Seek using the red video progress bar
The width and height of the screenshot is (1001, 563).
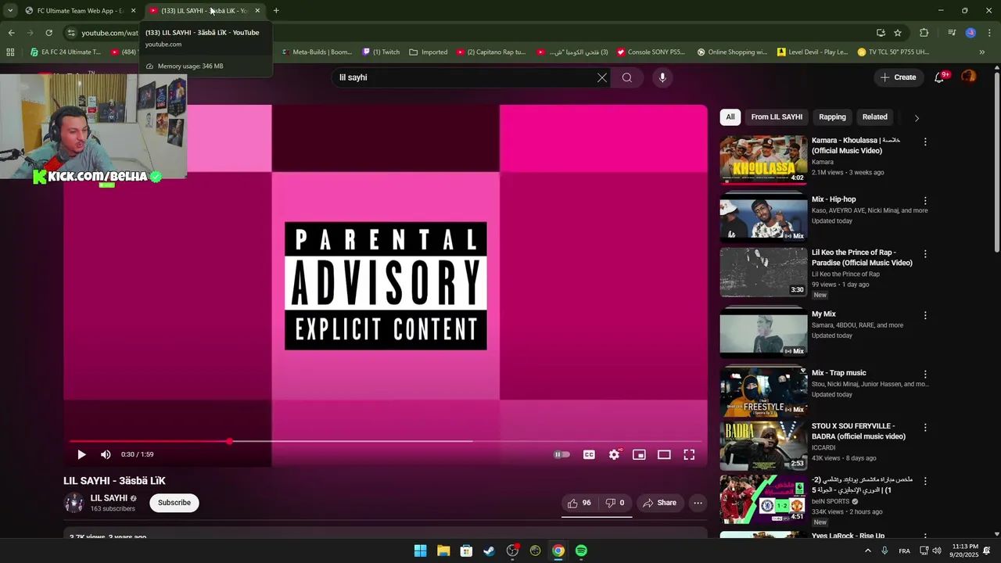pyautogui.click(x=386, y=442)
